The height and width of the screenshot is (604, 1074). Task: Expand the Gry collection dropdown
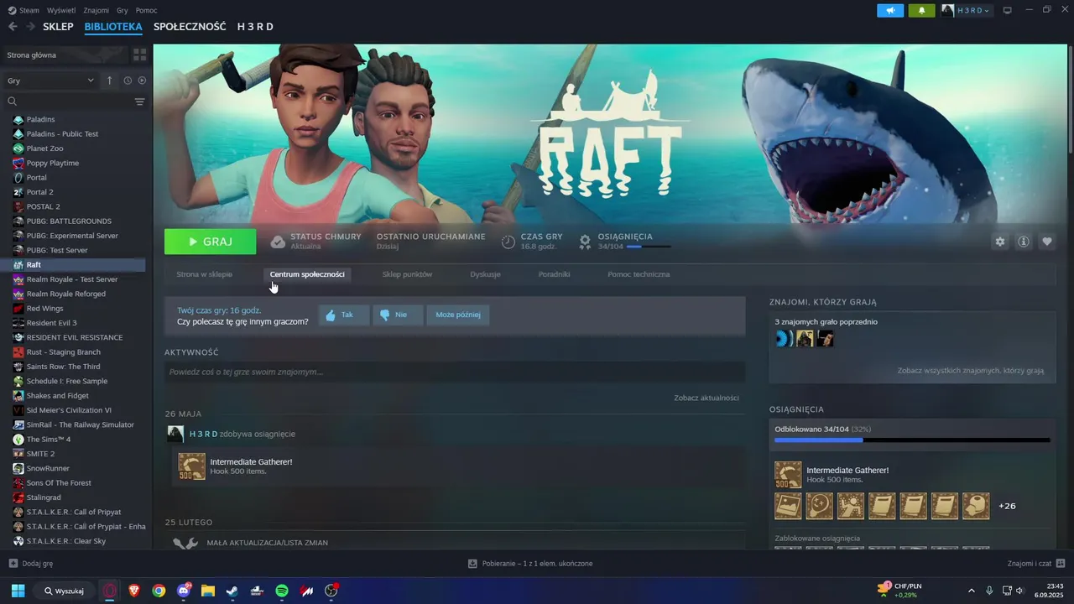click(51, 81)
